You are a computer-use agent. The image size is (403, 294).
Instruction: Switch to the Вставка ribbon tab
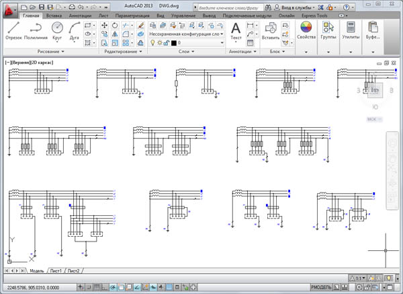pyautogui.click(x=56, y=14)
